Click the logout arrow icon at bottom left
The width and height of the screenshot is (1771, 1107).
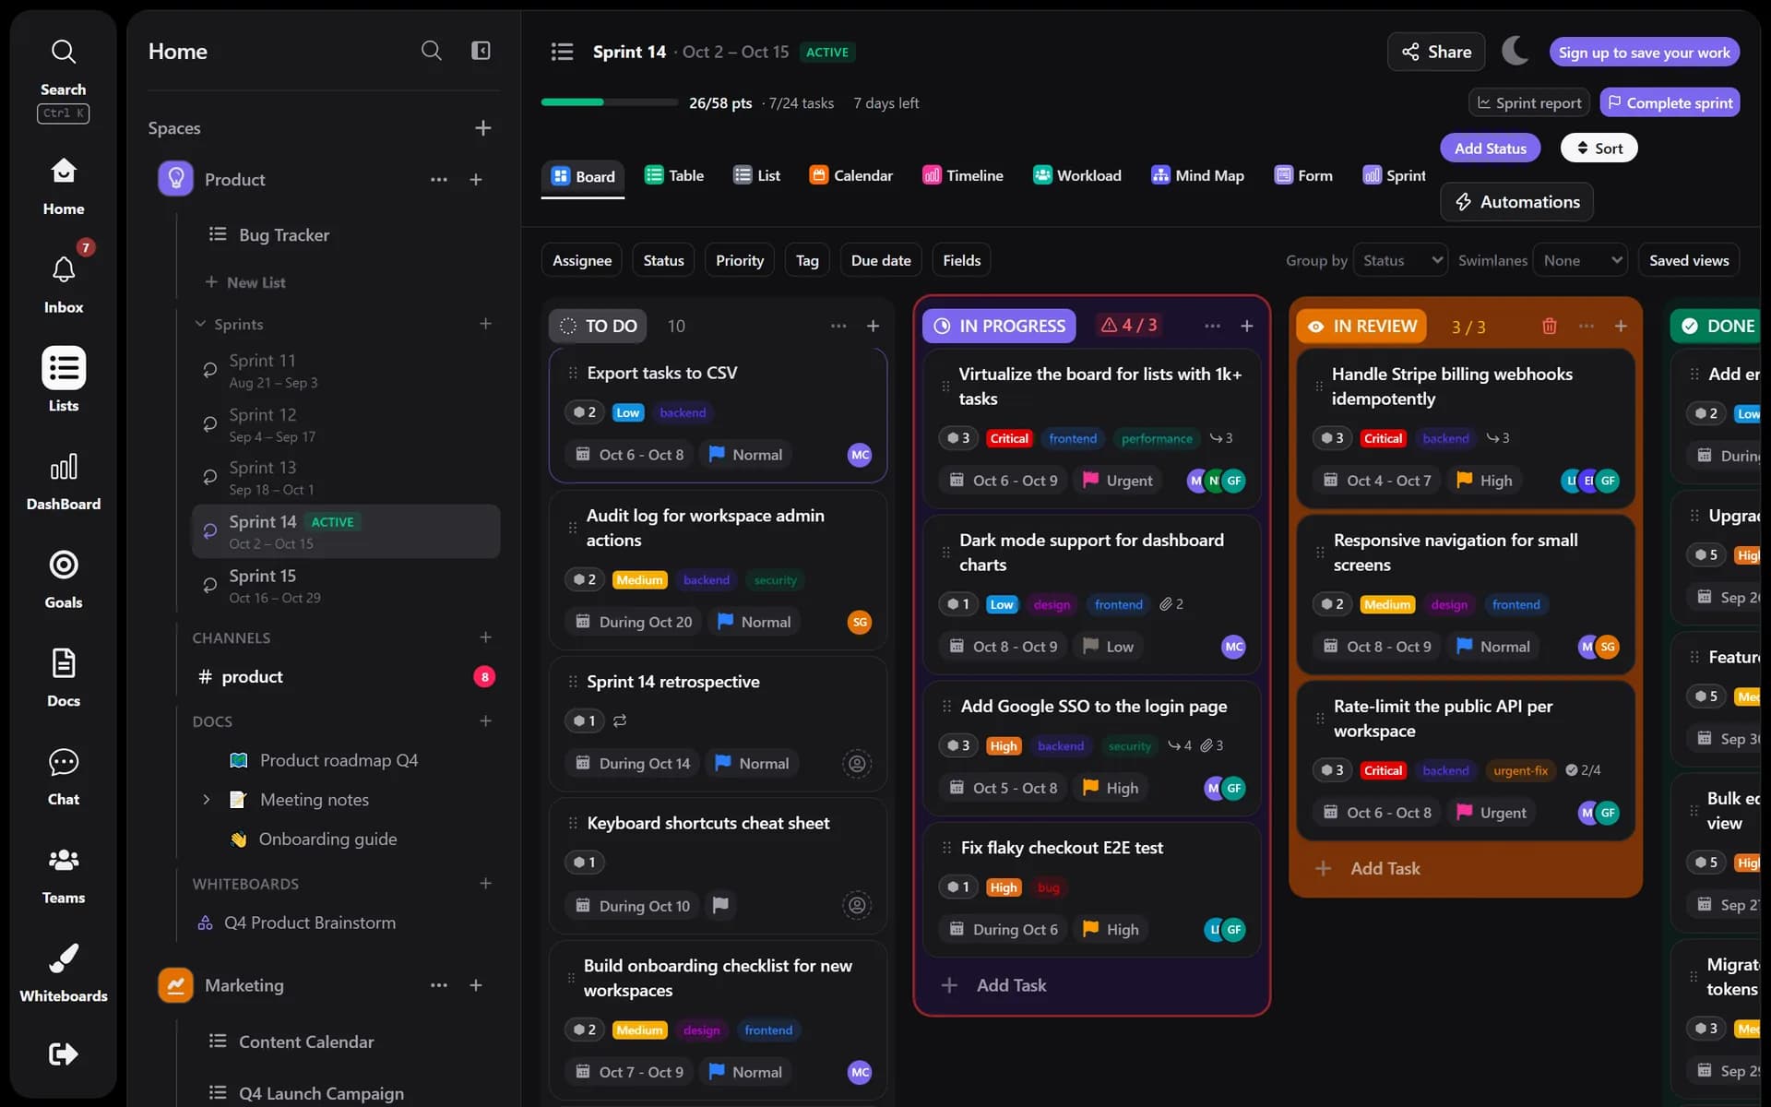pyautogui.click(x=63, y=1053)
